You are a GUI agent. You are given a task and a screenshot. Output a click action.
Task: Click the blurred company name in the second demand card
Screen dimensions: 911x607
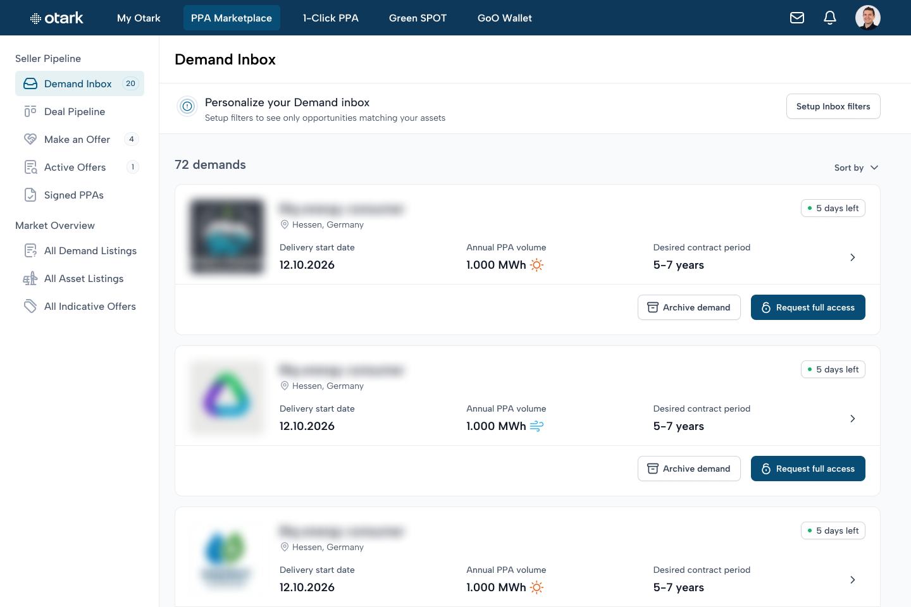[x=342, y=370]
